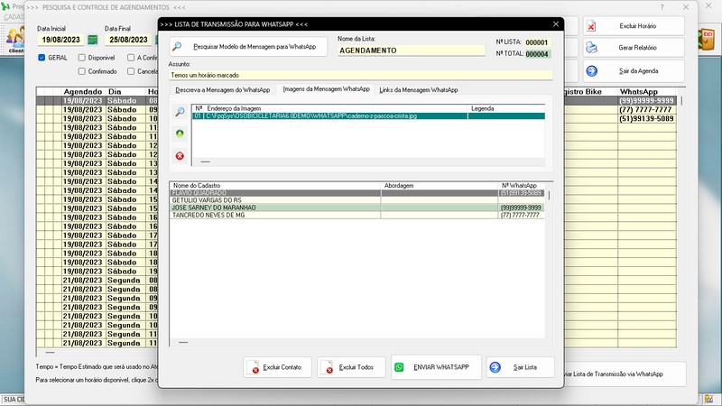
Task: Click the blue arrow icon on Sair Lista
Action: click(495, 367)
